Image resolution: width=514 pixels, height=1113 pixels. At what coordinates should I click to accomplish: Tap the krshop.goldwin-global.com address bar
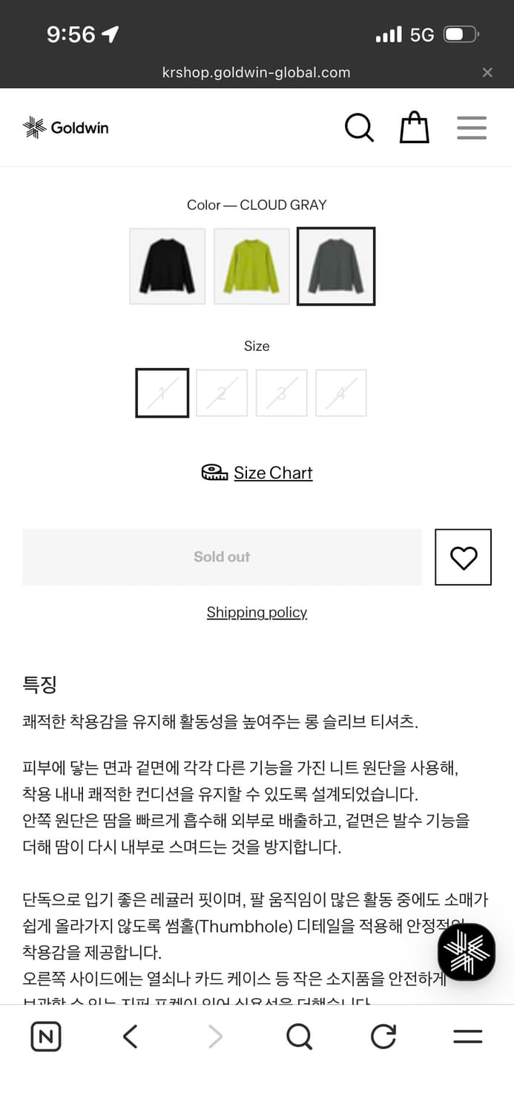[257, 72]
